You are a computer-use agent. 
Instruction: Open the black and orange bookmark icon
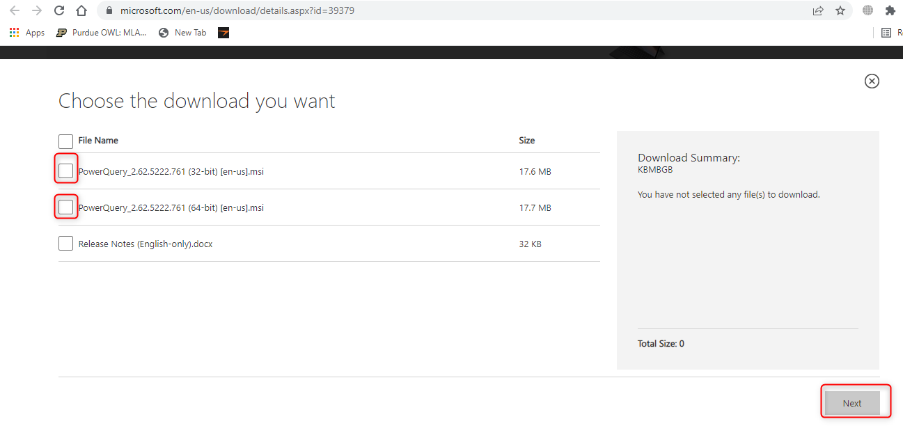(223, 33)
